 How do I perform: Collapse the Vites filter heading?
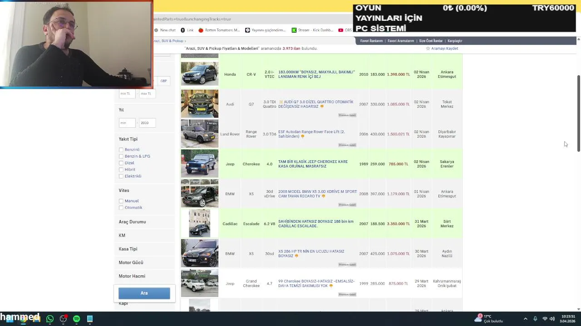click(x=124, y=191)
